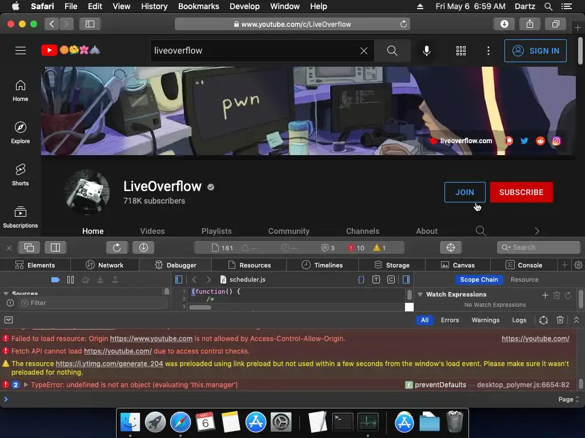Click the inspector download web archive button
585x438 pixels.
click(x=143, y=248)
